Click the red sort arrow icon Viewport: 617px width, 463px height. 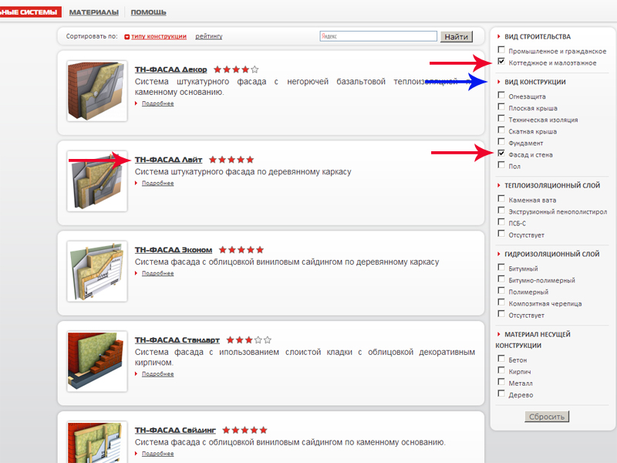(126, 36)
